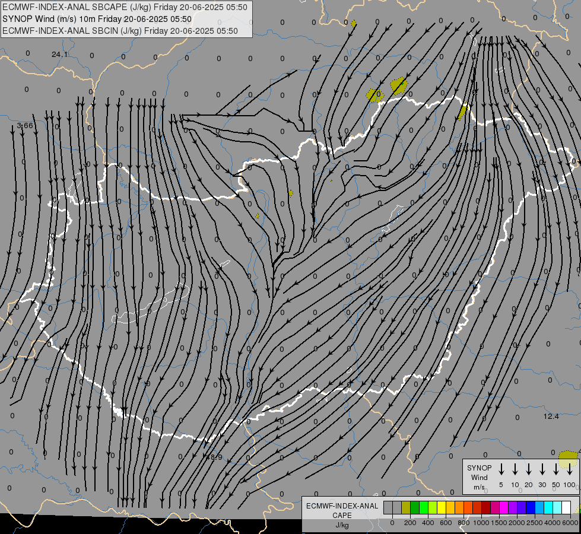Screen dimensions: 581x534
Task: Click the 800 tick label on CAPE scale
Action: pyautogui.click(x=463, y=523)
